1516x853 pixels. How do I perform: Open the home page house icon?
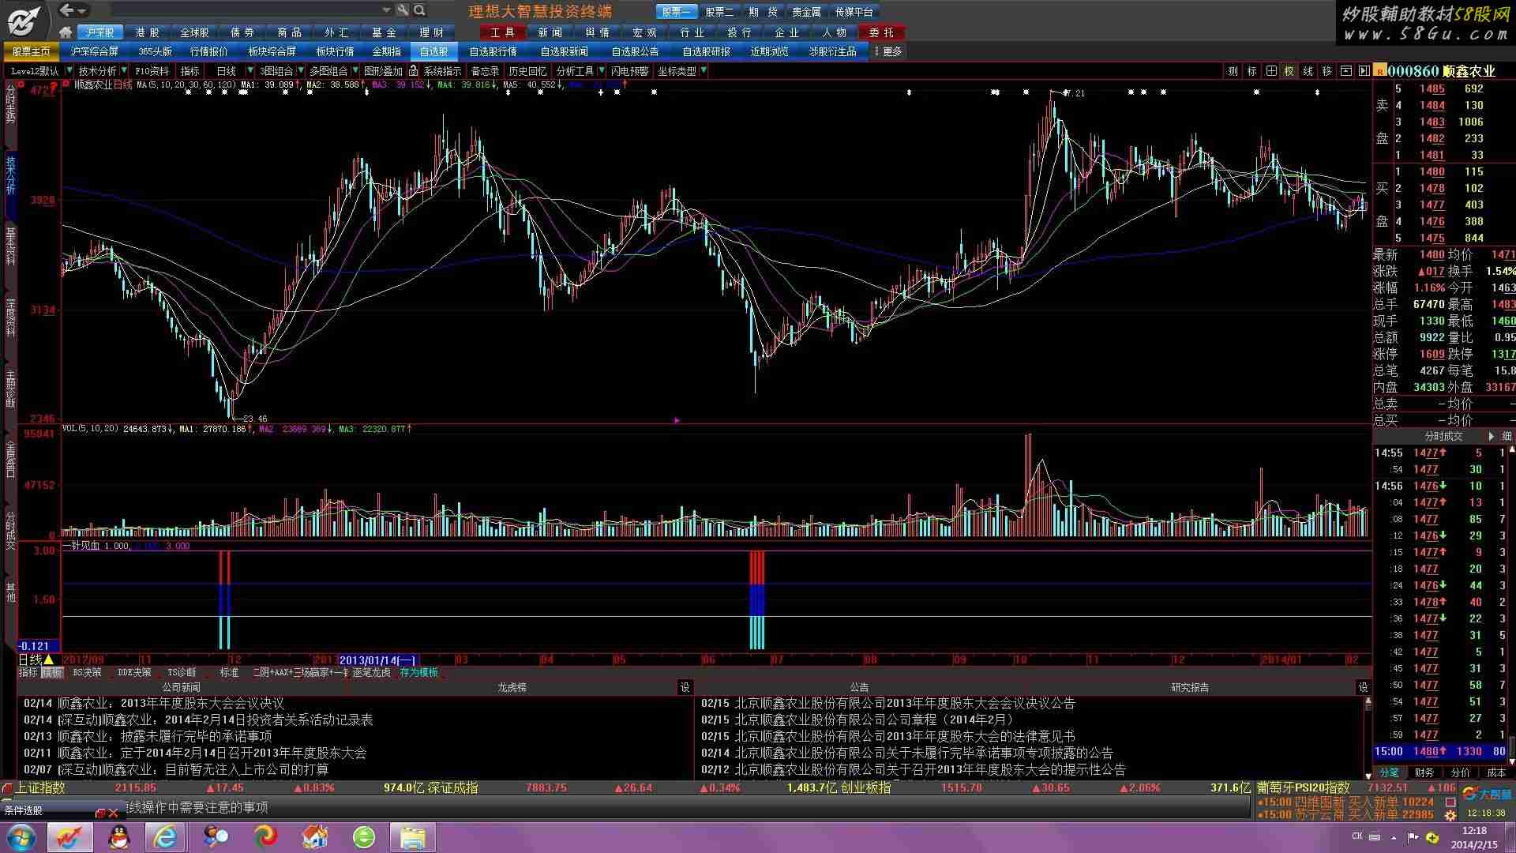(66, 32)
